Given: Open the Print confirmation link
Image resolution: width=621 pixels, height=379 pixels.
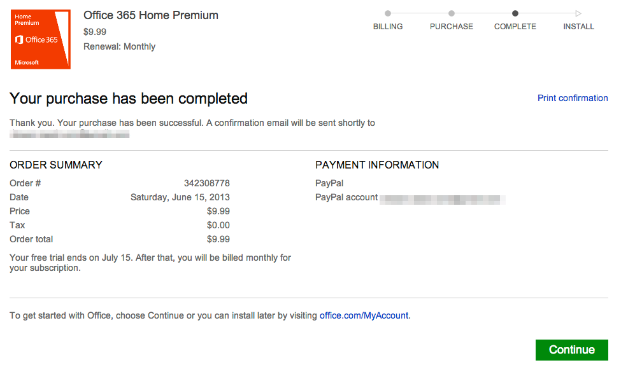Looking at the screenshot, I should coord(573,98).
